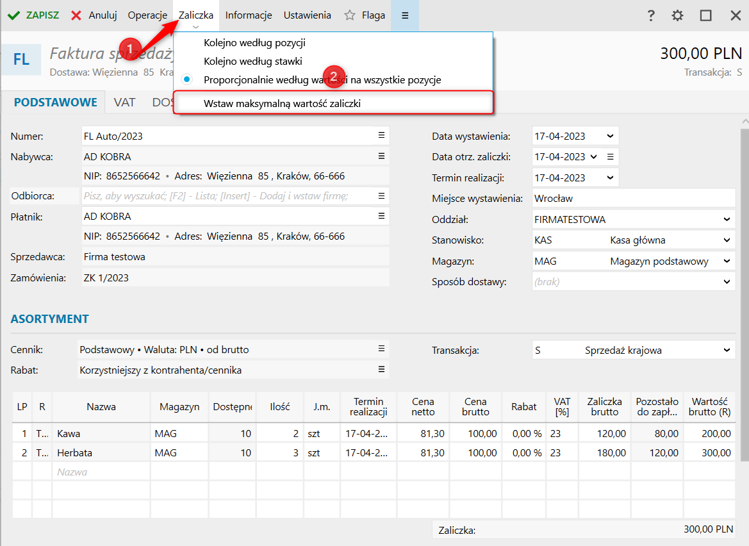Click Herbata's Wartość brutto 300,00
This screenshot has height=546, width=749.
point(710,453)
